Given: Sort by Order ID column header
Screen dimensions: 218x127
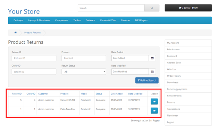Looking at the screenshot, I should tap(31, 94).
